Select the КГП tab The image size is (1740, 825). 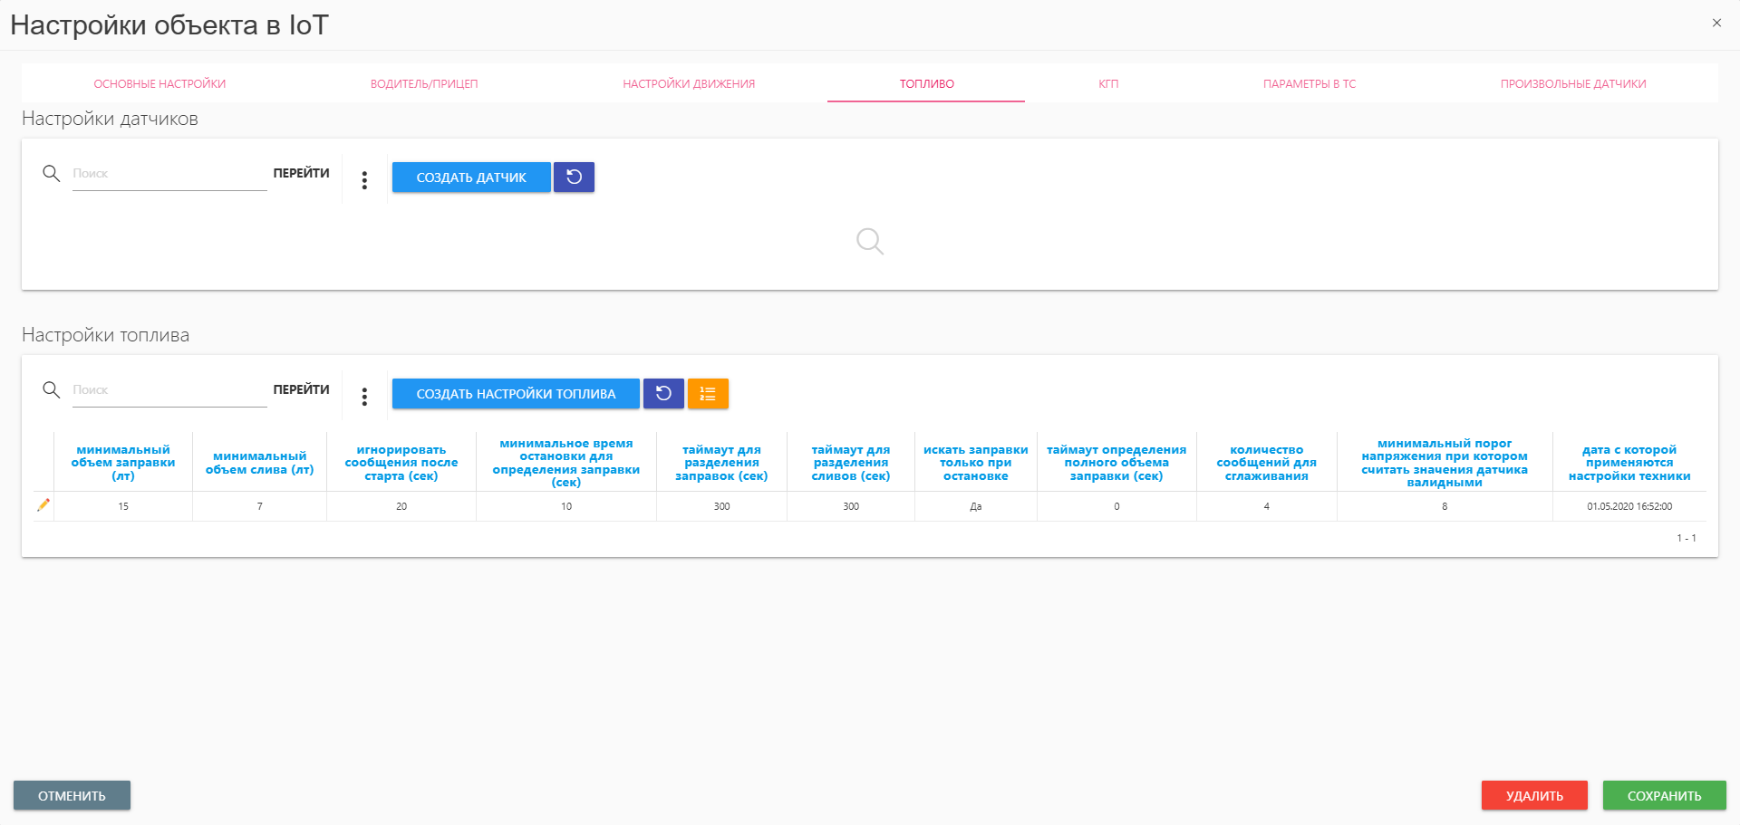(1108, 84)
